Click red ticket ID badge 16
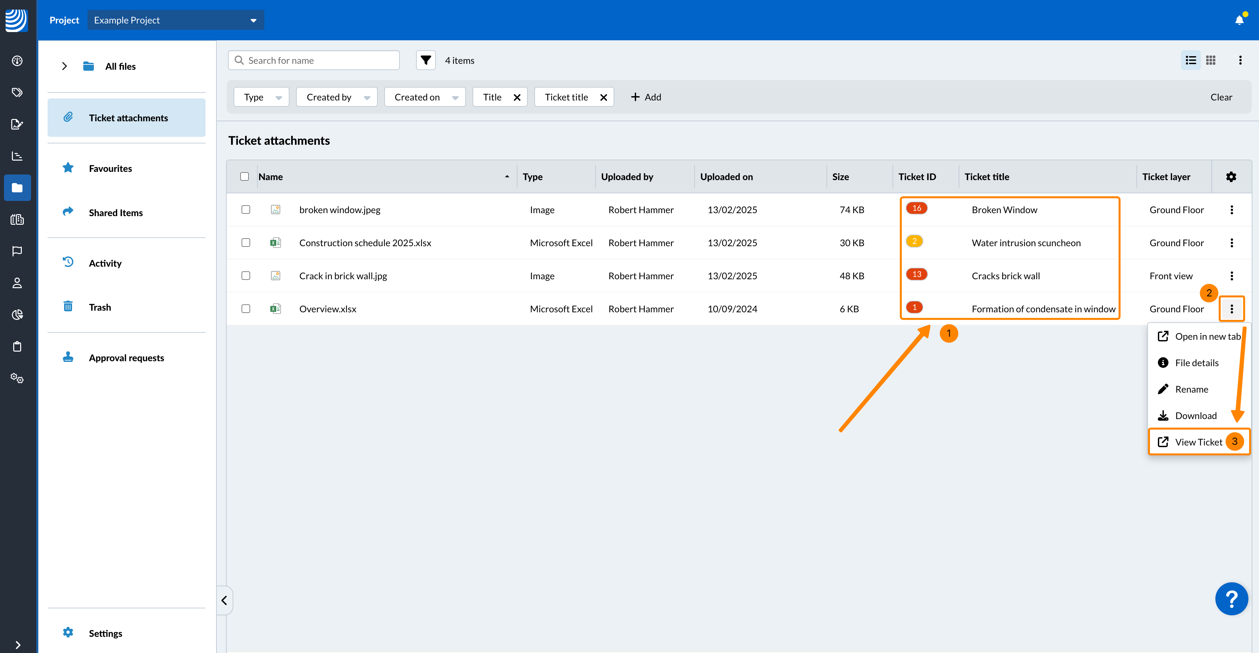This screenshot has height=653, width=1259. (x=916, y=208)
